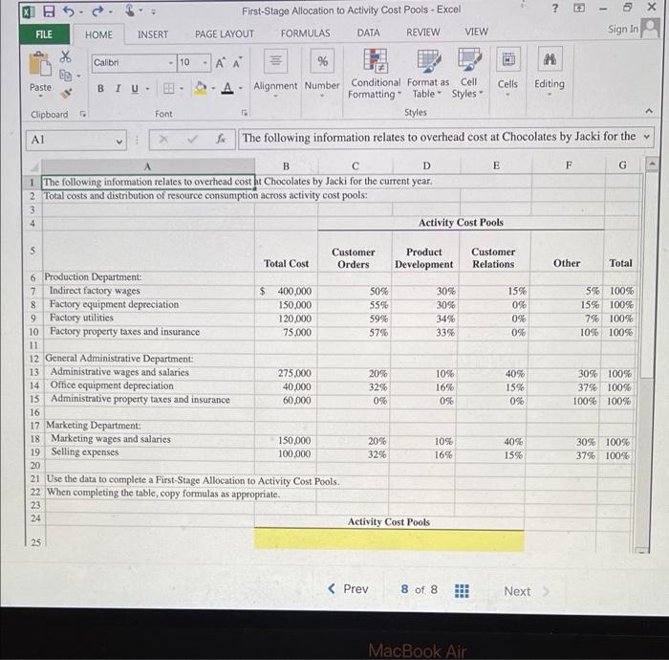Increase font size with large A
The height and width of the screenshot is (660, 669).
point(220,63)
